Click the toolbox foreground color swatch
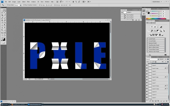 point(2,38)
